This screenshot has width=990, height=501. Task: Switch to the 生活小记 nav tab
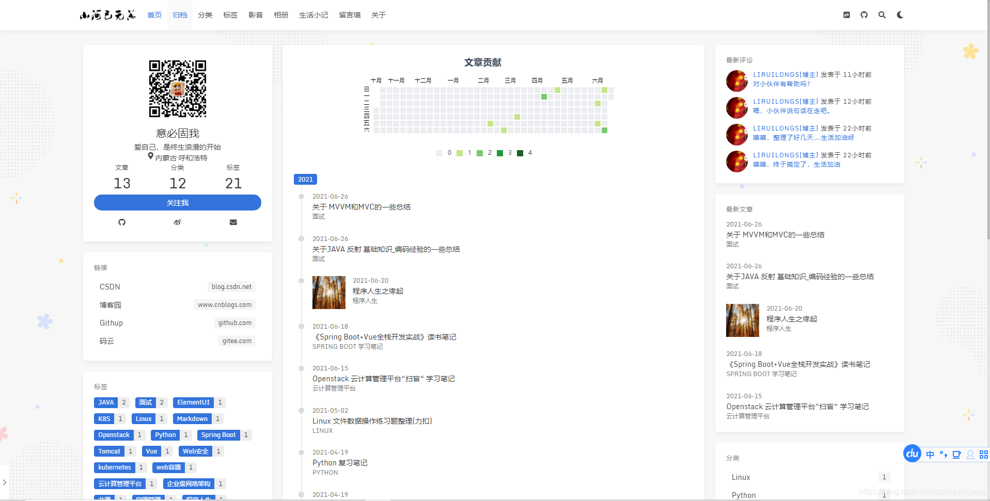click(313, 15)
